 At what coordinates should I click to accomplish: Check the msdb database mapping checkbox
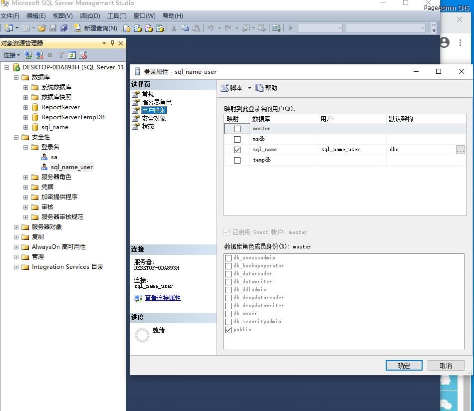237,139
